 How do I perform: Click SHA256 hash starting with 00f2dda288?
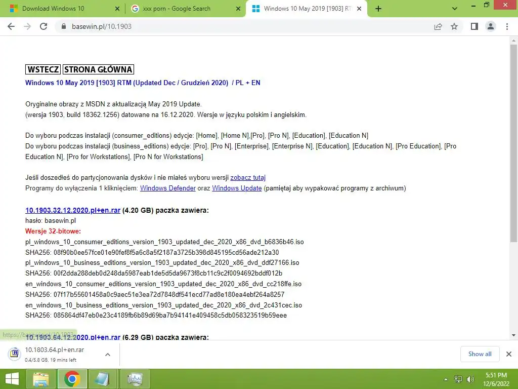click(168, 273)
